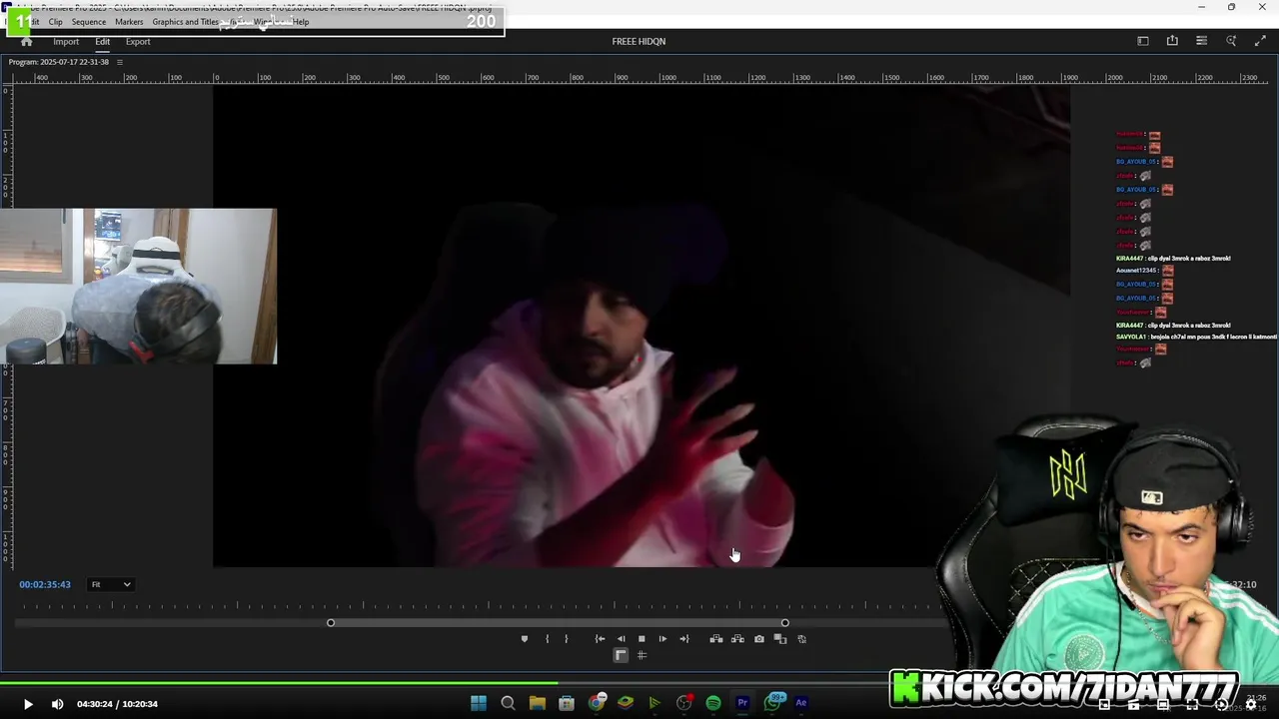Open Microsoft Store from taskbar

[567, 703]
